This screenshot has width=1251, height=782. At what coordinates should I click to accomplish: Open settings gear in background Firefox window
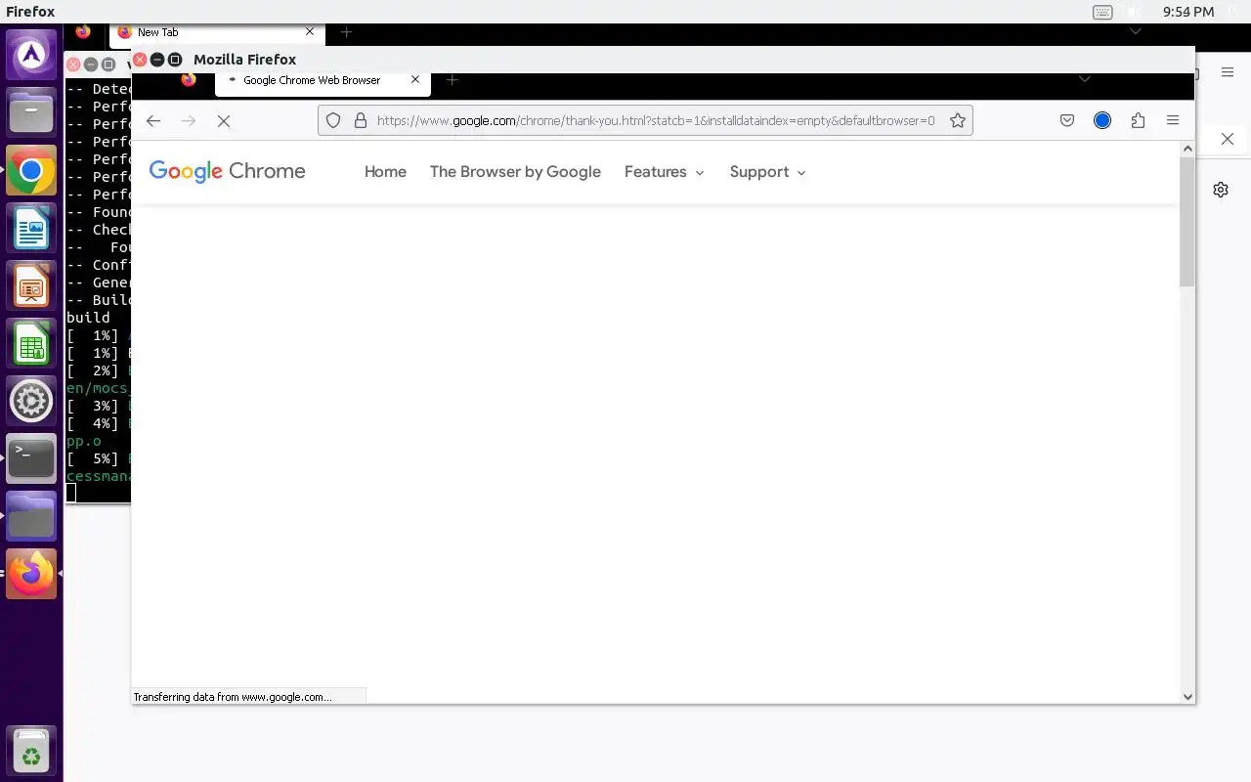click(x=1221, y=190)
